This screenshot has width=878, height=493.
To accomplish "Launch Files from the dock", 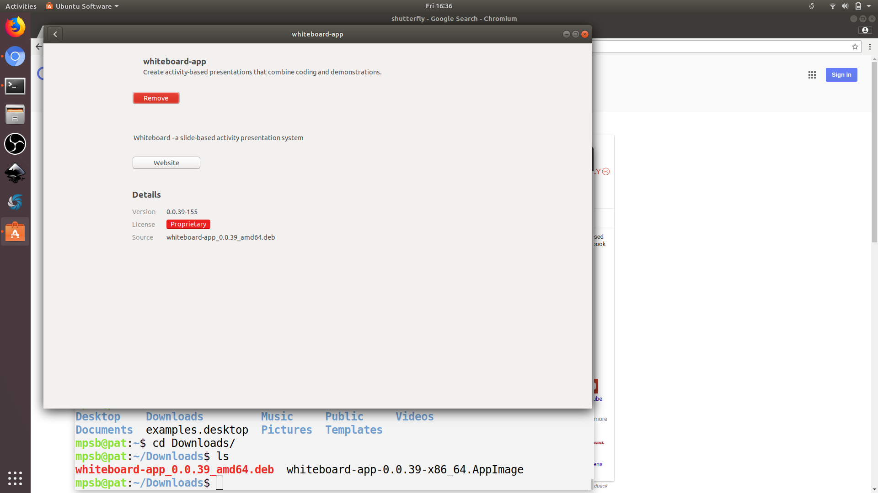I will 15,115.
